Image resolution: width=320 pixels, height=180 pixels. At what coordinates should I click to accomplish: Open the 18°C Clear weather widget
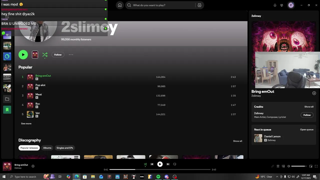pyautogui.click(x=264, y=177)
